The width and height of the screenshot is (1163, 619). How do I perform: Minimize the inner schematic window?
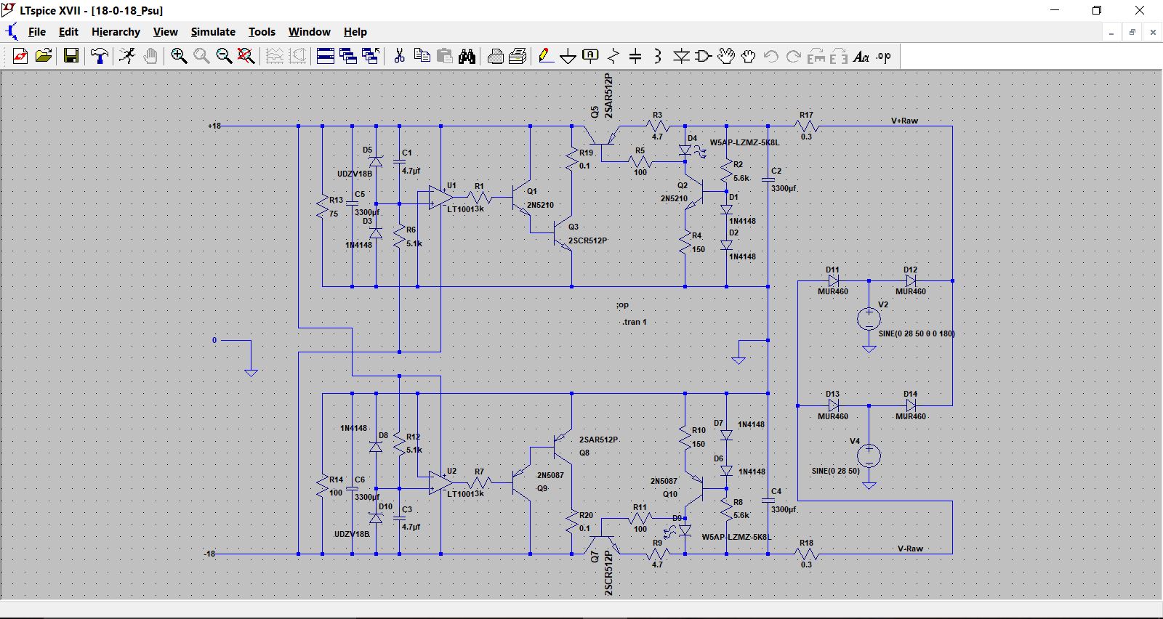(x=1111, y=32)
